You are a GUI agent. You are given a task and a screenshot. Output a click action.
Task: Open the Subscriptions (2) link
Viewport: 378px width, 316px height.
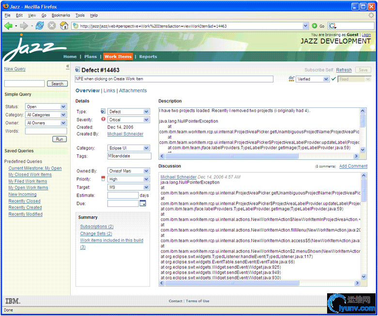point(96,226)
